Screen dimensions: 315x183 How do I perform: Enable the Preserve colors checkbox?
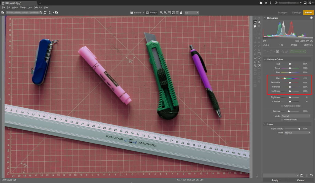pyautogui.click(x=282, y=120)
